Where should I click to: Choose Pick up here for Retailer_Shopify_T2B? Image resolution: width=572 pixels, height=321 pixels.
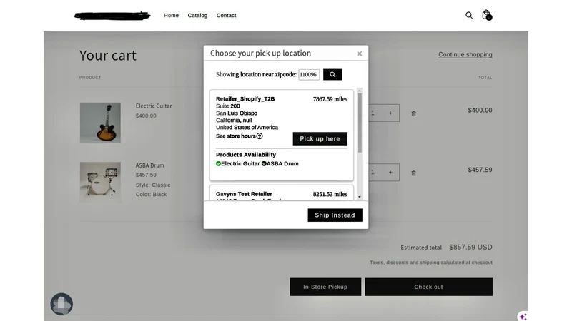click(320, 138)
